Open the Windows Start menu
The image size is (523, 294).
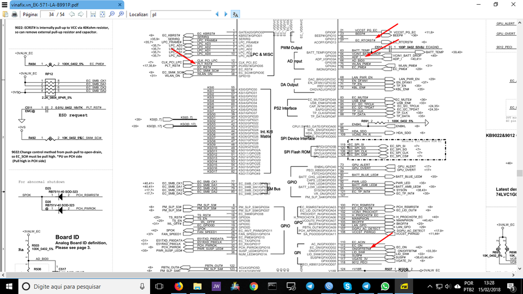tap(9, 286)
